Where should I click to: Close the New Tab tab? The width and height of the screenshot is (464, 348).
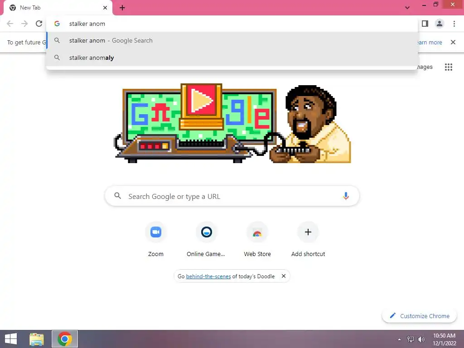pos(105,8)
